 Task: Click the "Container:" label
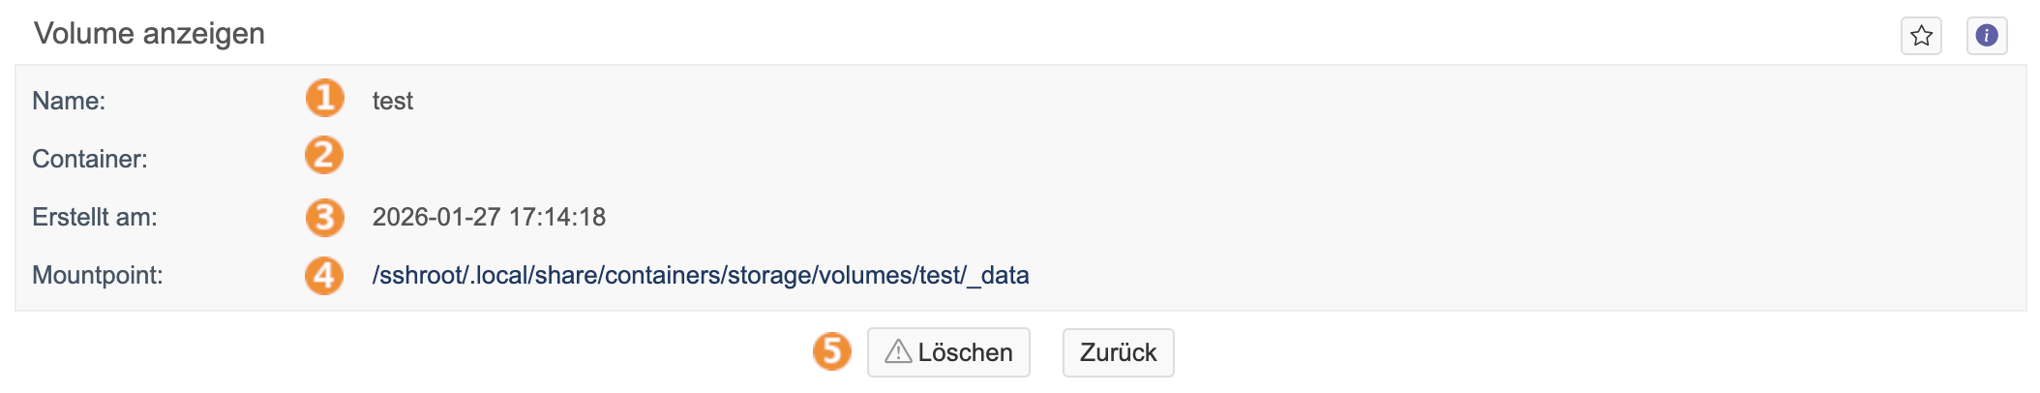[90, 159]
